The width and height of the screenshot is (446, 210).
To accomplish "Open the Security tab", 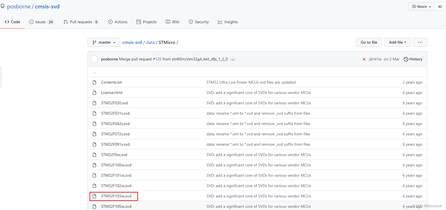I will (199, 22).
